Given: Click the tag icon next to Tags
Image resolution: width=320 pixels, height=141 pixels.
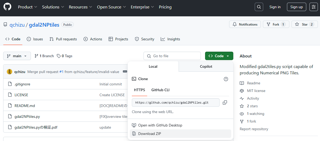Looking at the screenshot, I should coord(59,56).
